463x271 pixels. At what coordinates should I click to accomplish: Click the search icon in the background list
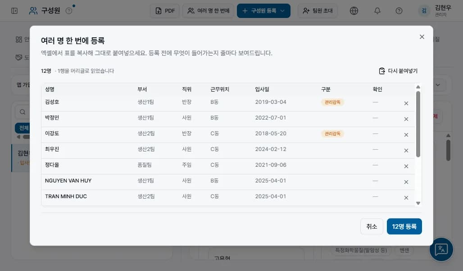click(23, 112)
